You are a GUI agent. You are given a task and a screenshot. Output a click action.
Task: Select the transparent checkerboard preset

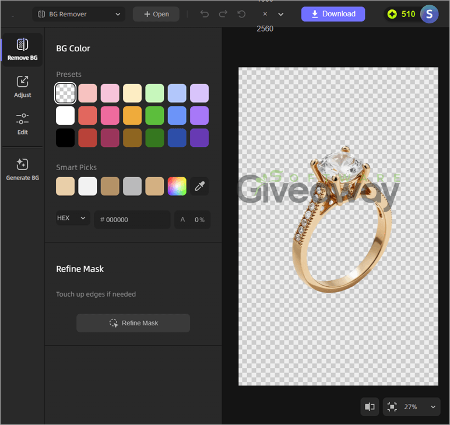[x=65, y=93]
